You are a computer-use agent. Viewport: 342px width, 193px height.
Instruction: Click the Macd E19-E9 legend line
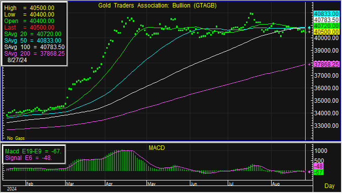(x=33, y=151)
